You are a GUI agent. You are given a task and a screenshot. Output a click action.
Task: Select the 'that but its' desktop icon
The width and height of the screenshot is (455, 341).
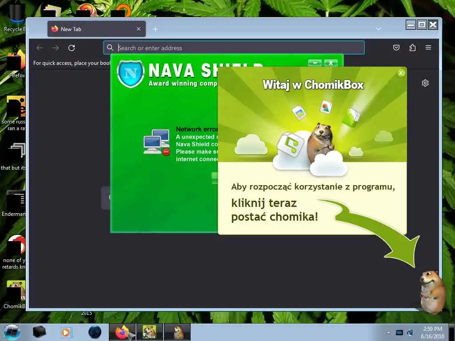click(x=14, y=157)
